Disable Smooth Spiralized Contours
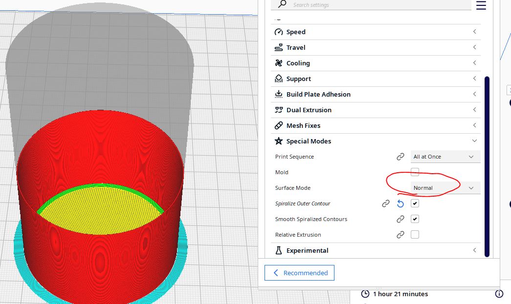 point(415,219)
